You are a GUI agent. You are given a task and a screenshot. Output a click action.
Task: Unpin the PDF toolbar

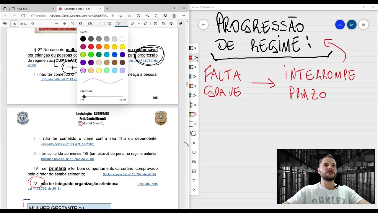coord(181,24)
